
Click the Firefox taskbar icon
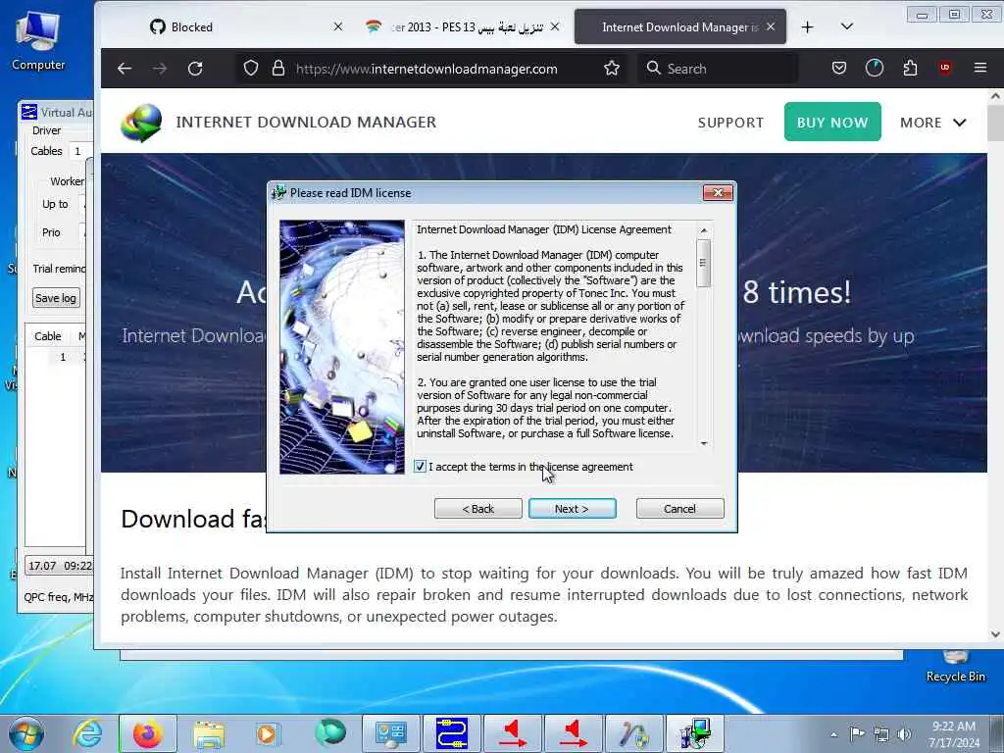(x=148, y=733)
